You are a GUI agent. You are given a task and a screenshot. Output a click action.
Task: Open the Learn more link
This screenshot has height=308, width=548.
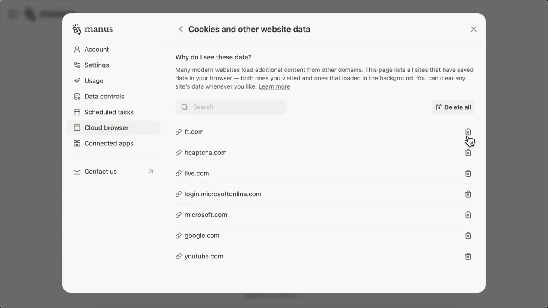(274, 86)
